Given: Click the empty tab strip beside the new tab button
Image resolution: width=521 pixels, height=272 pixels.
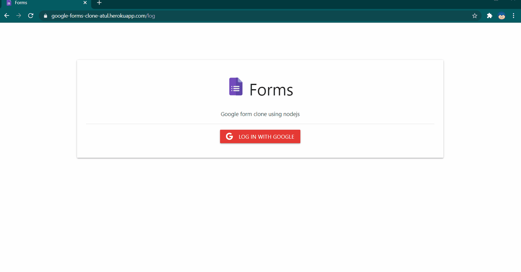Looking at the screenshot, I should (x=269, y=3).
